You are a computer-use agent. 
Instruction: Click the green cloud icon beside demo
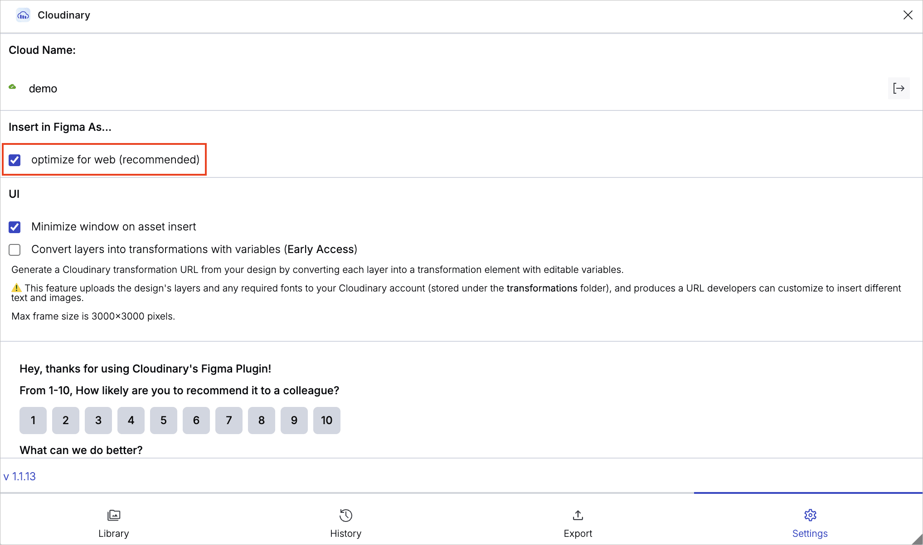pos(13,87)
